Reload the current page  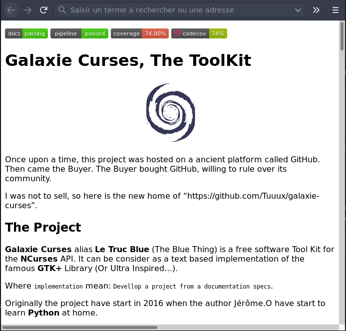(x=44, y=10)
